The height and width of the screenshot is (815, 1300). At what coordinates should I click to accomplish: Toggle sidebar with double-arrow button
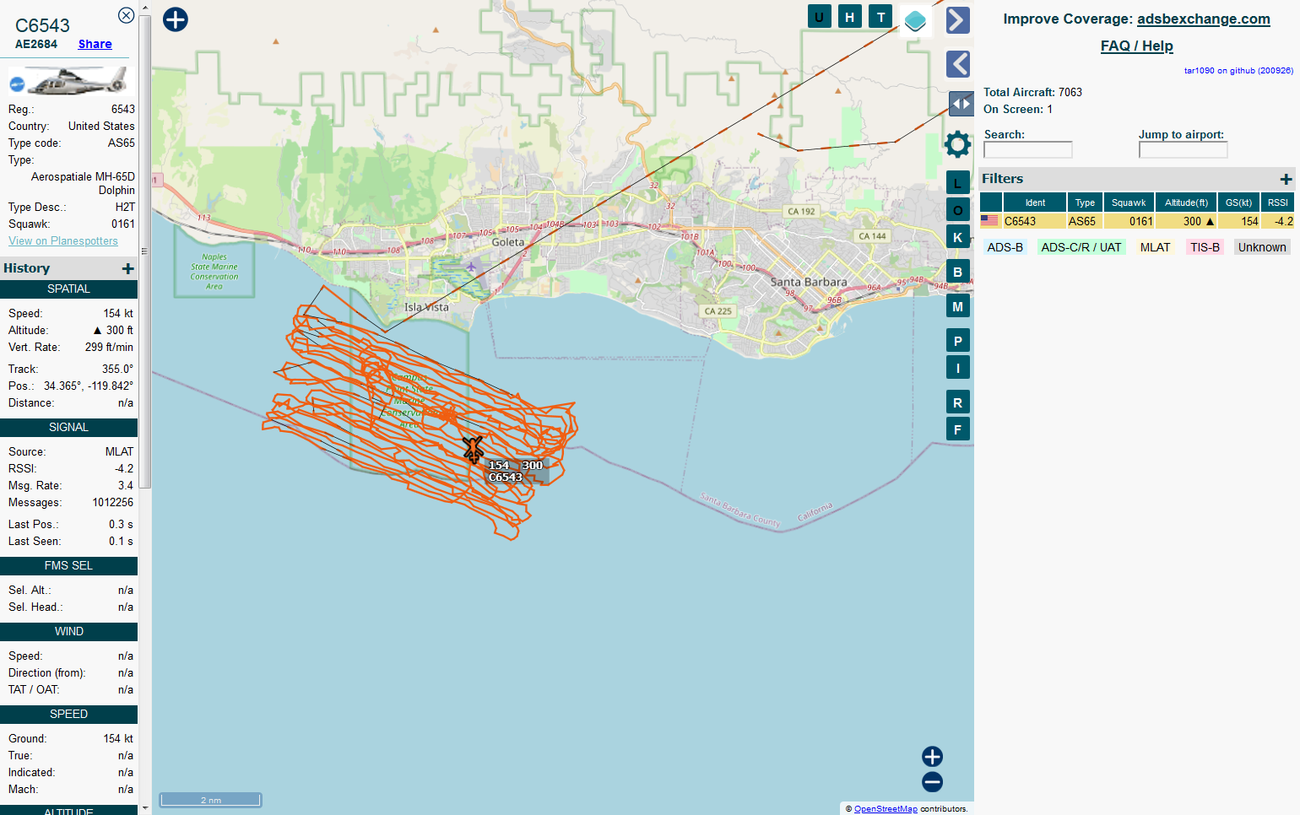(961, 104)
